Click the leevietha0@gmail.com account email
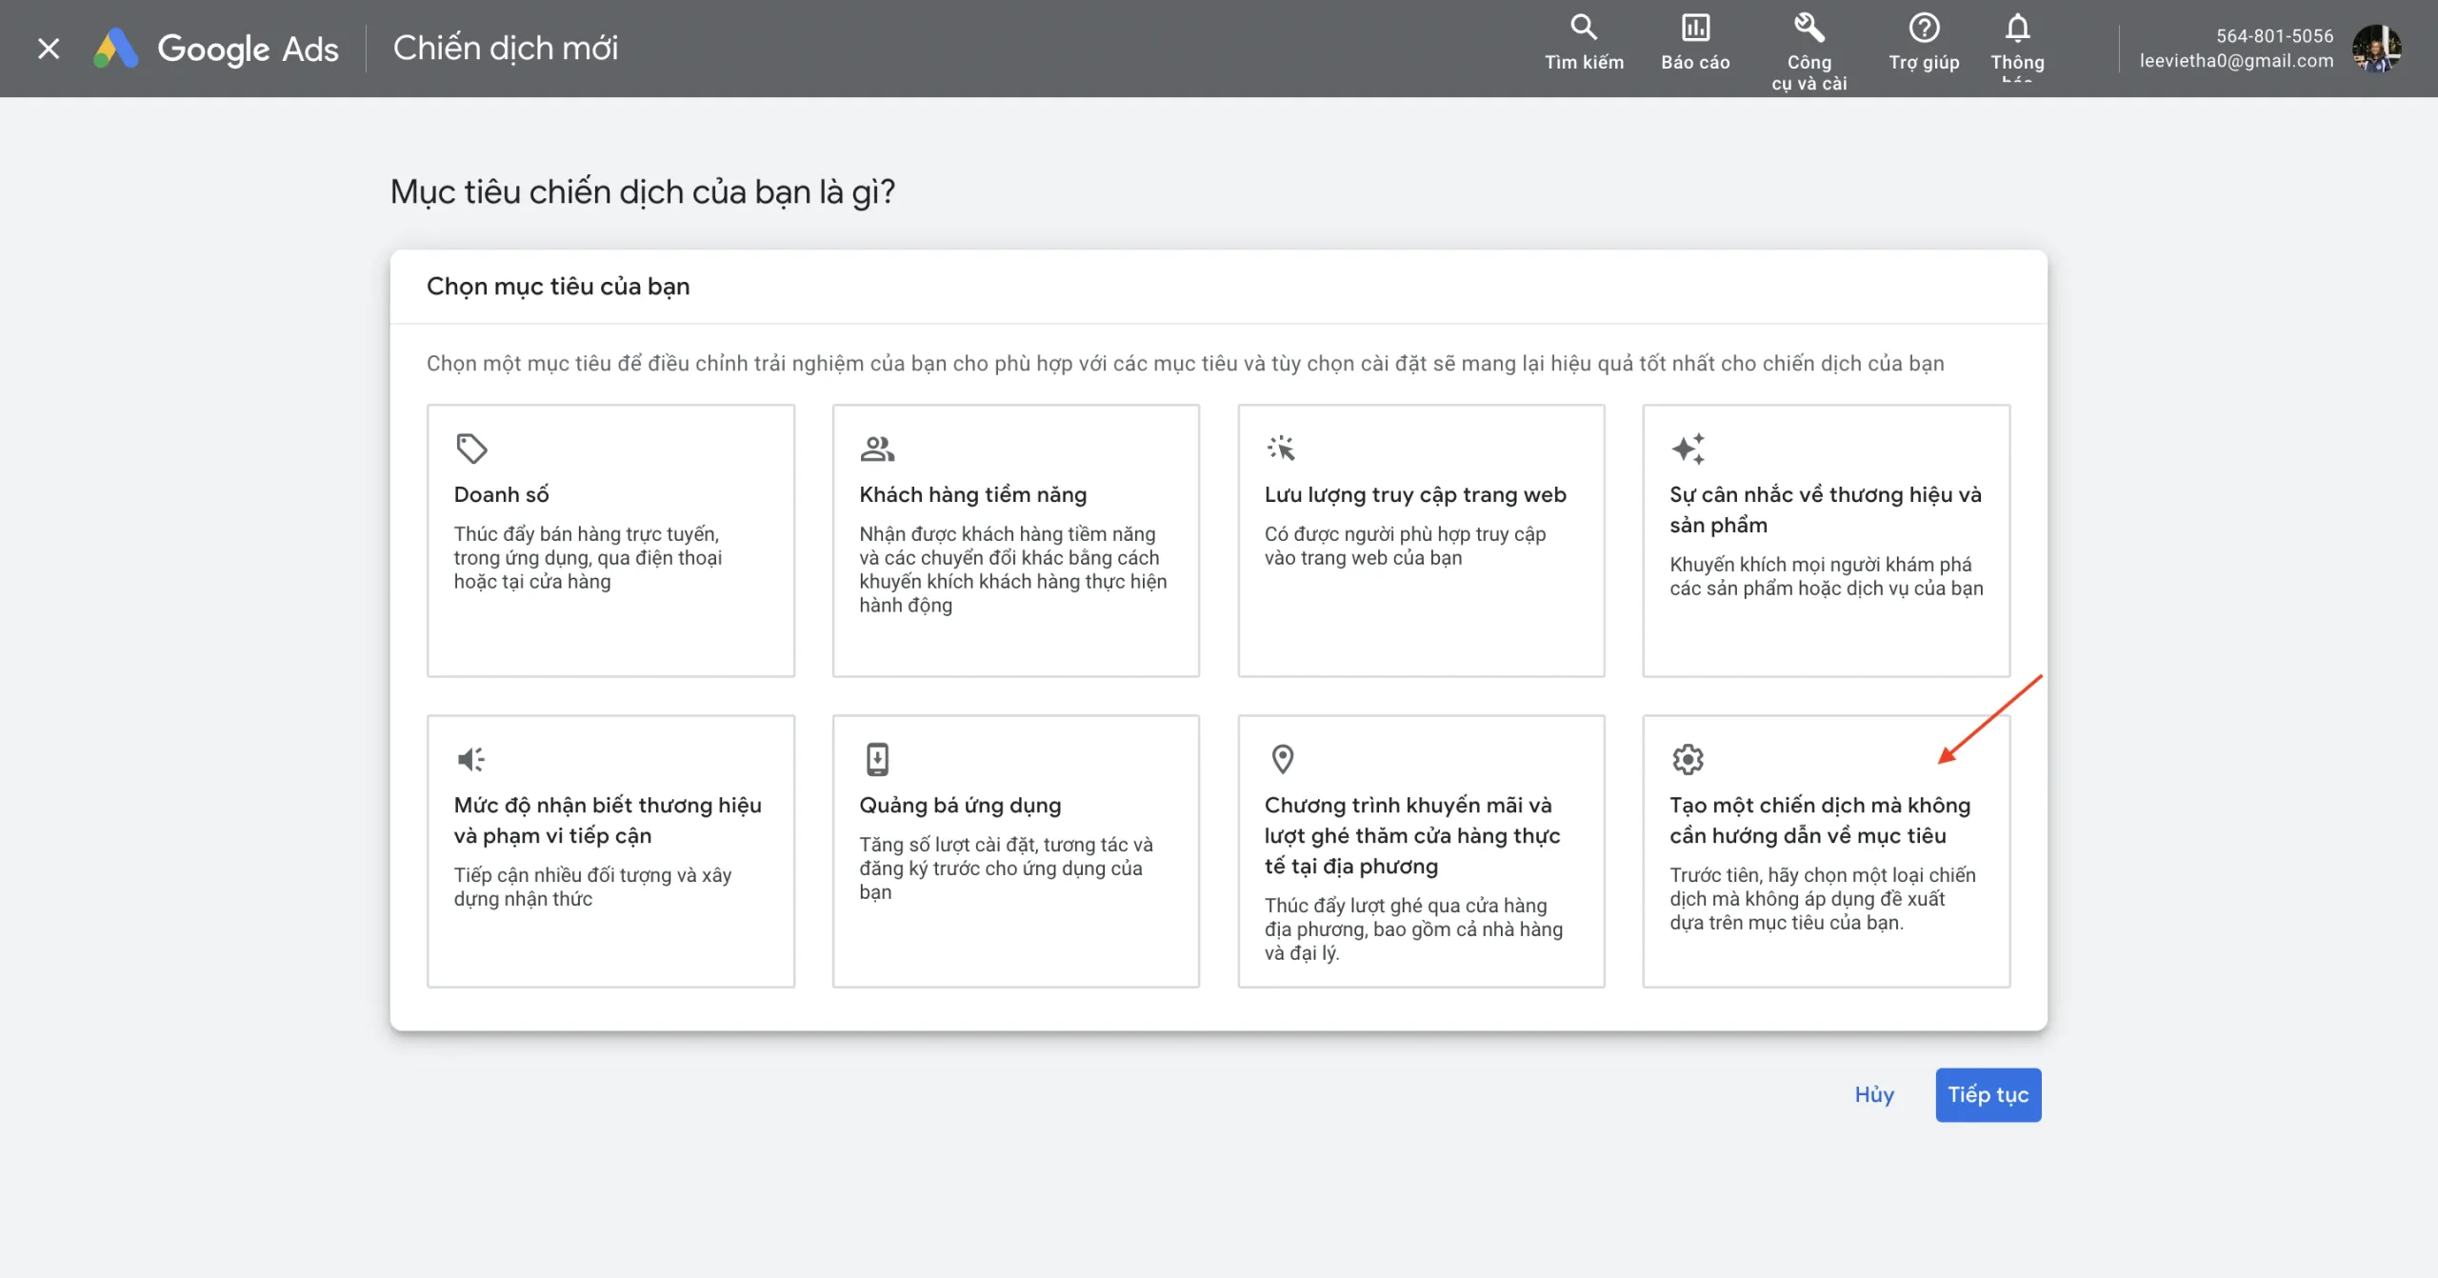2438x1278 pixels. 2236,61
